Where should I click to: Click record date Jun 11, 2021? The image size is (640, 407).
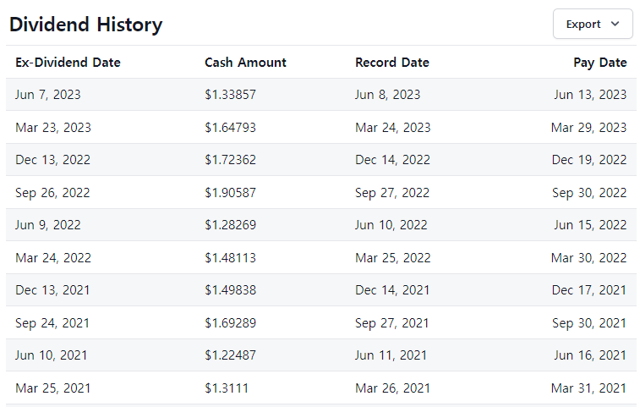click(x=391, y=355)
